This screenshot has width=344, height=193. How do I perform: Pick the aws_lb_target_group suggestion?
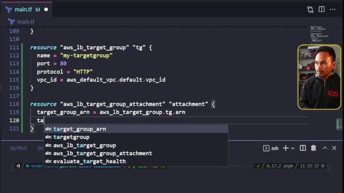point(136,145)
